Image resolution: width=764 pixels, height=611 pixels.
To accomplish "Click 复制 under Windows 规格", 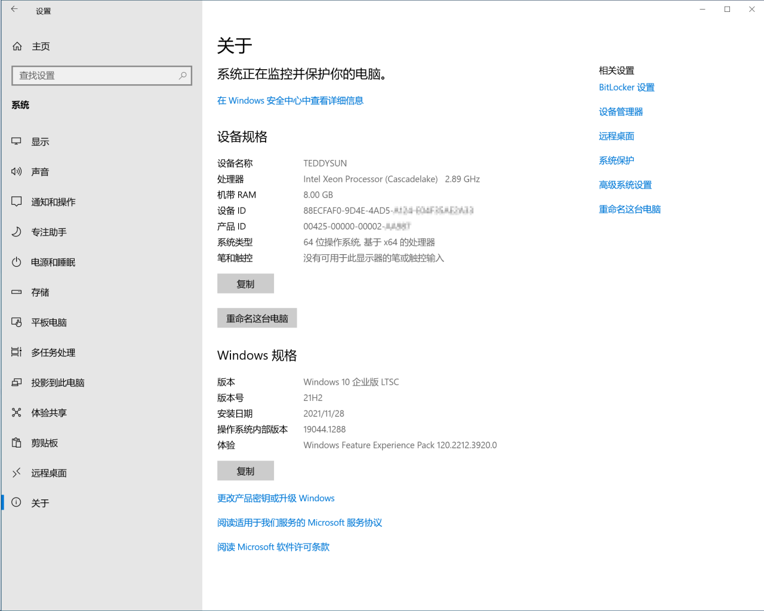I will [245, 471].
